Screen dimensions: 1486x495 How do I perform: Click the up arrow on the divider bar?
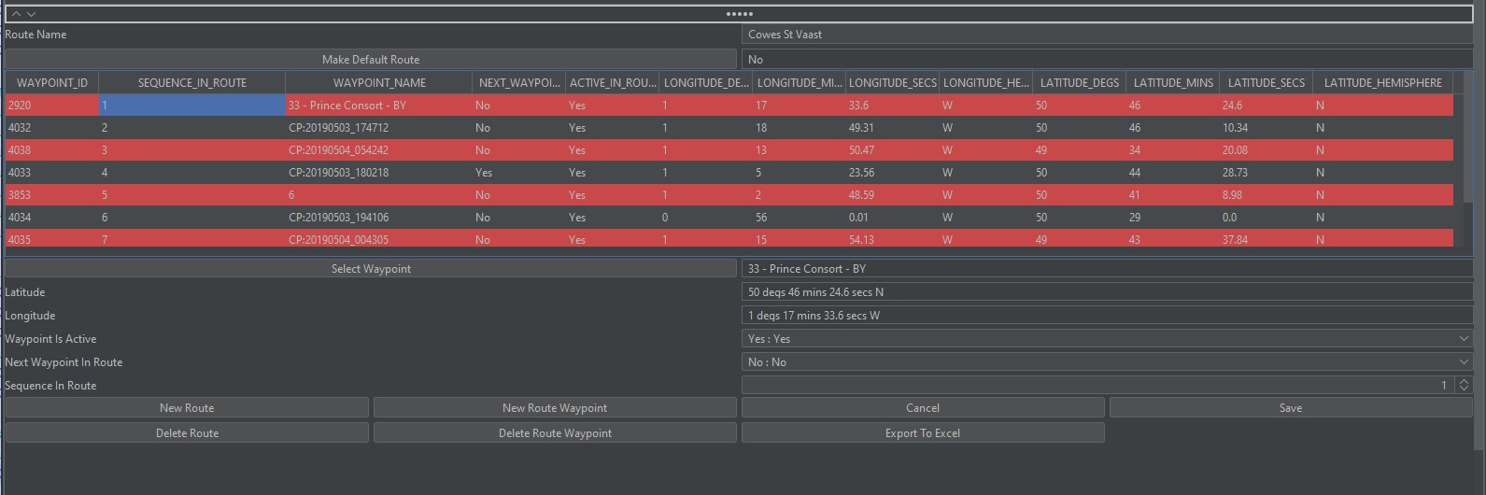[x=16, y=14]
